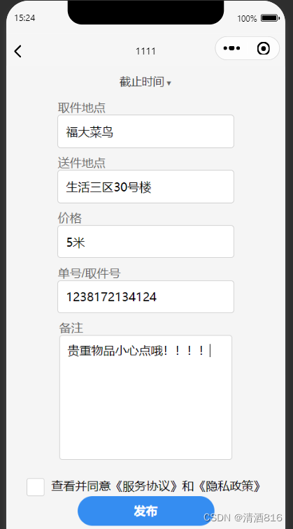Go back using the left arrow icon
The image size is (293, 529).
17,51
